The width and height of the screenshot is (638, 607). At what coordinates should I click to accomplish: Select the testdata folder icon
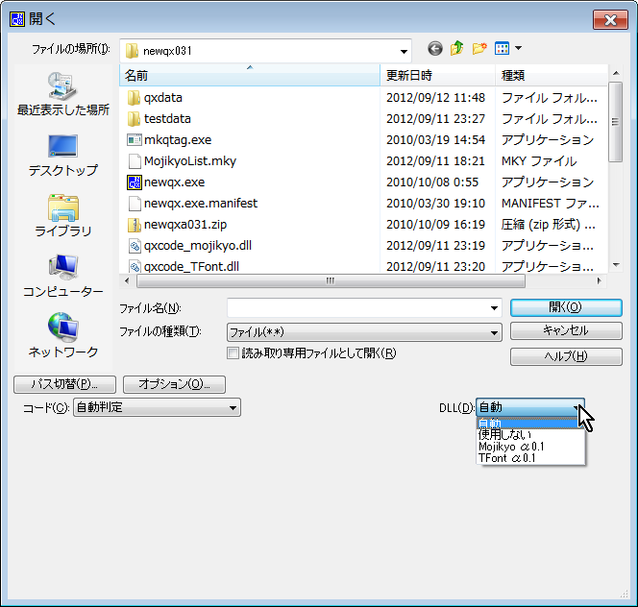pyautogui.click(x=134, y=119)
